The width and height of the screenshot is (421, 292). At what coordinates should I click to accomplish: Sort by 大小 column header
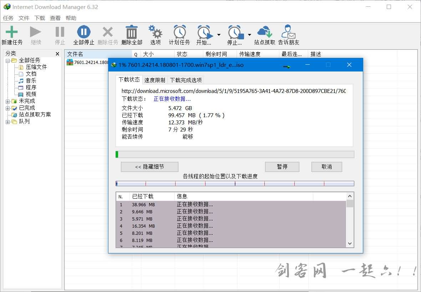point(158,54)
